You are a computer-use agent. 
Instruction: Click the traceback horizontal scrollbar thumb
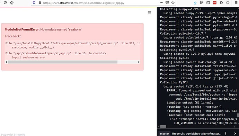click(x=63, y=62)
